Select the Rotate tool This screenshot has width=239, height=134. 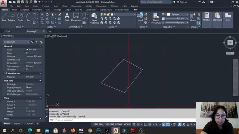[47, 14]
